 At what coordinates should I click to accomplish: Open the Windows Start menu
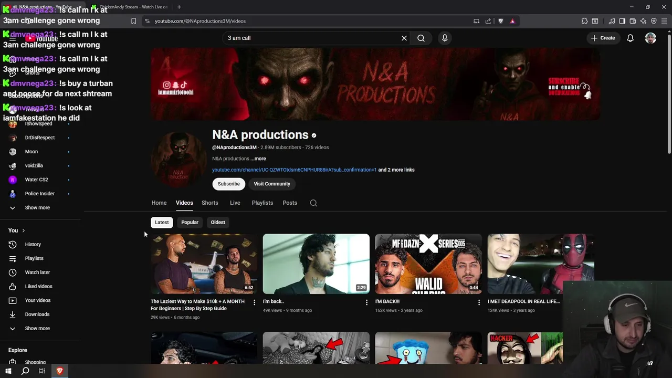click(8, 371)
